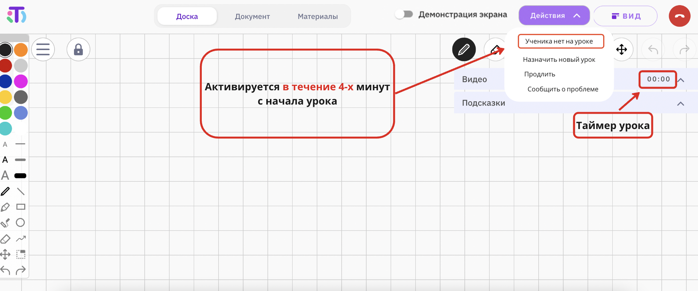This screenshot has height=291, width=698.
Task: Pick the orange color swatch
Action: tap(21, 50)
